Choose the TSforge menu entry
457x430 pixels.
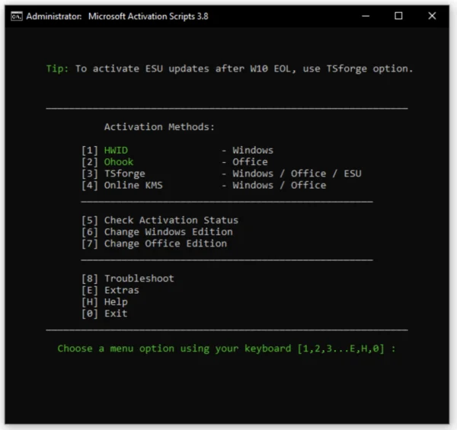124,174
